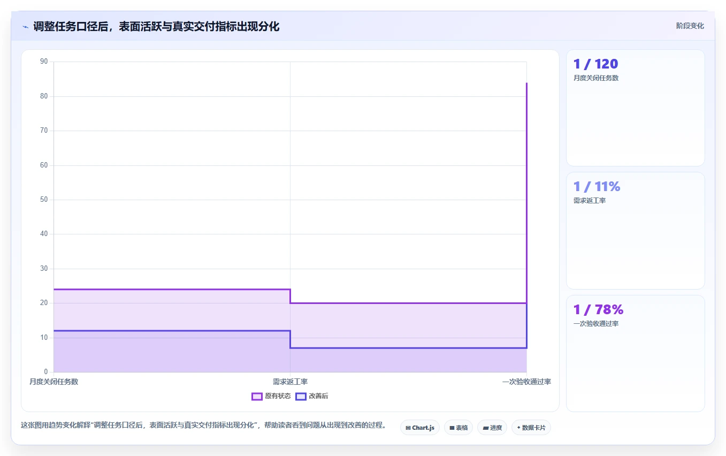Select the Chart.js tag
This screenshot has height=456, width=726.
coord(420,428)
